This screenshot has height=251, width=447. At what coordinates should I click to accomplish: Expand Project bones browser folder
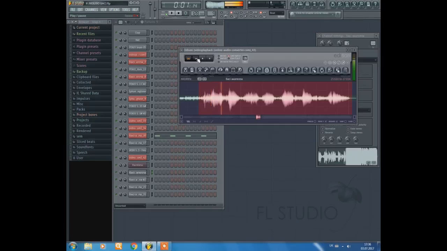pos(87,115)
